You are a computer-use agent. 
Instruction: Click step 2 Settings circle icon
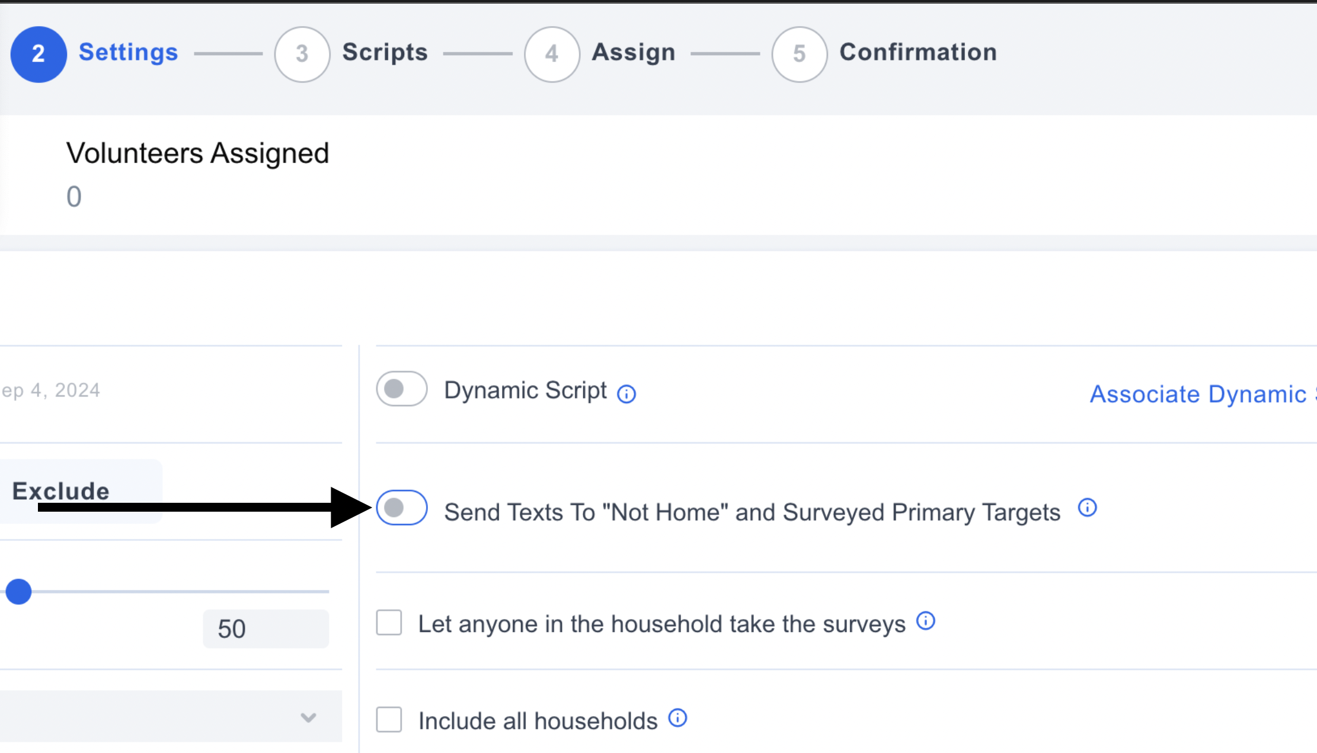[39, 54]
